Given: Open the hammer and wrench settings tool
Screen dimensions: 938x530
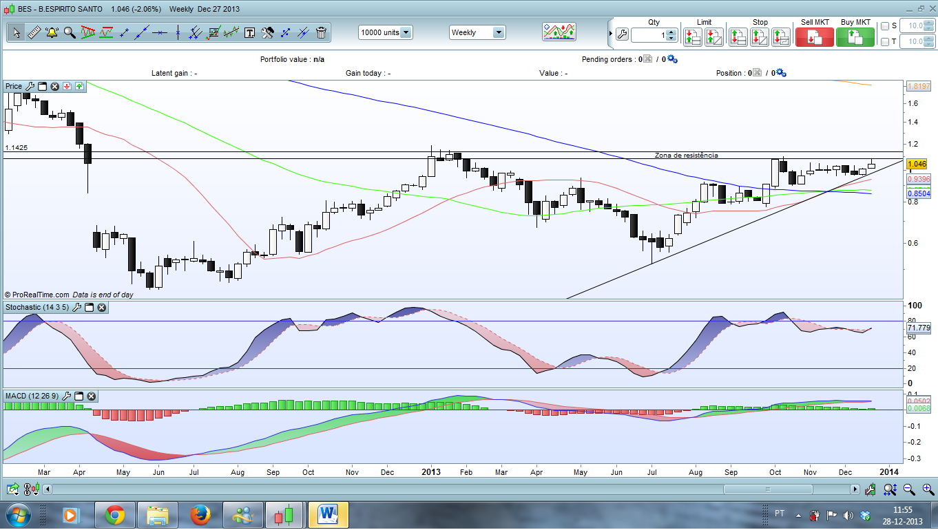Looking at the screenshot, I should coord(267,32).
